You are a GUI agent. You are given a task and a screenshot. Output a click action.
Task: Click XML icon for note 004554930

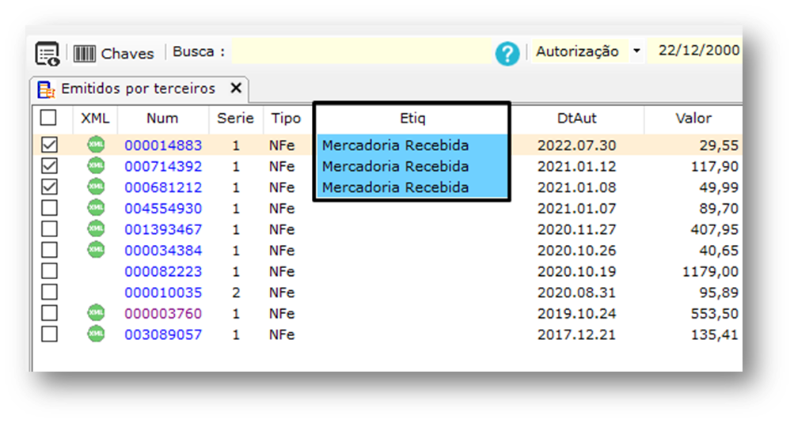click(96, 207)
